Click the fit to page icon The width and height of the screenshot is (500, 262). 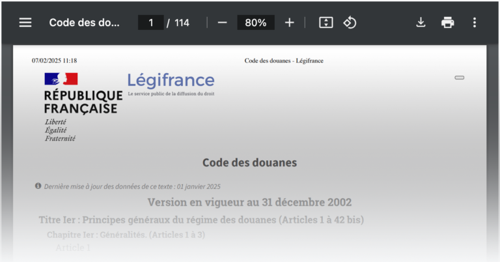point(326,22)
